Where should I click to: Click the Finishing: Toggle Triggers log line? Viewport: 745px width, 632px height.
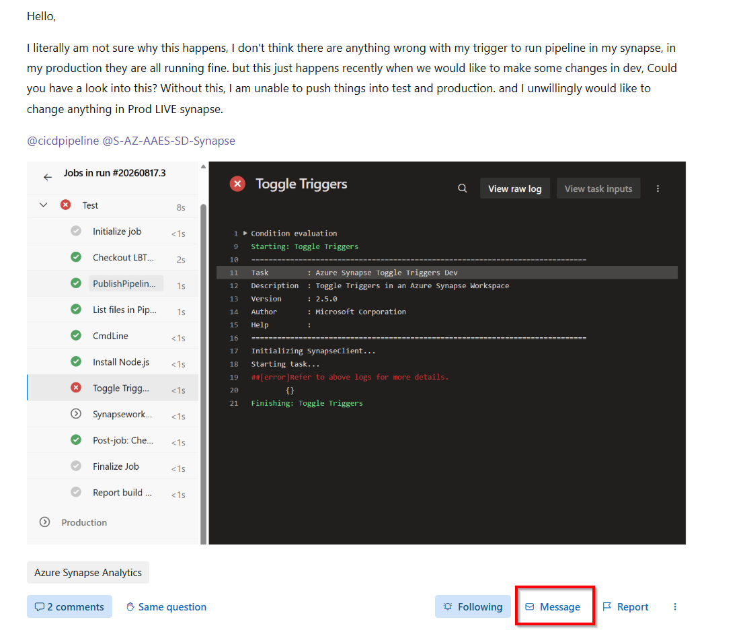coord(307,403)
